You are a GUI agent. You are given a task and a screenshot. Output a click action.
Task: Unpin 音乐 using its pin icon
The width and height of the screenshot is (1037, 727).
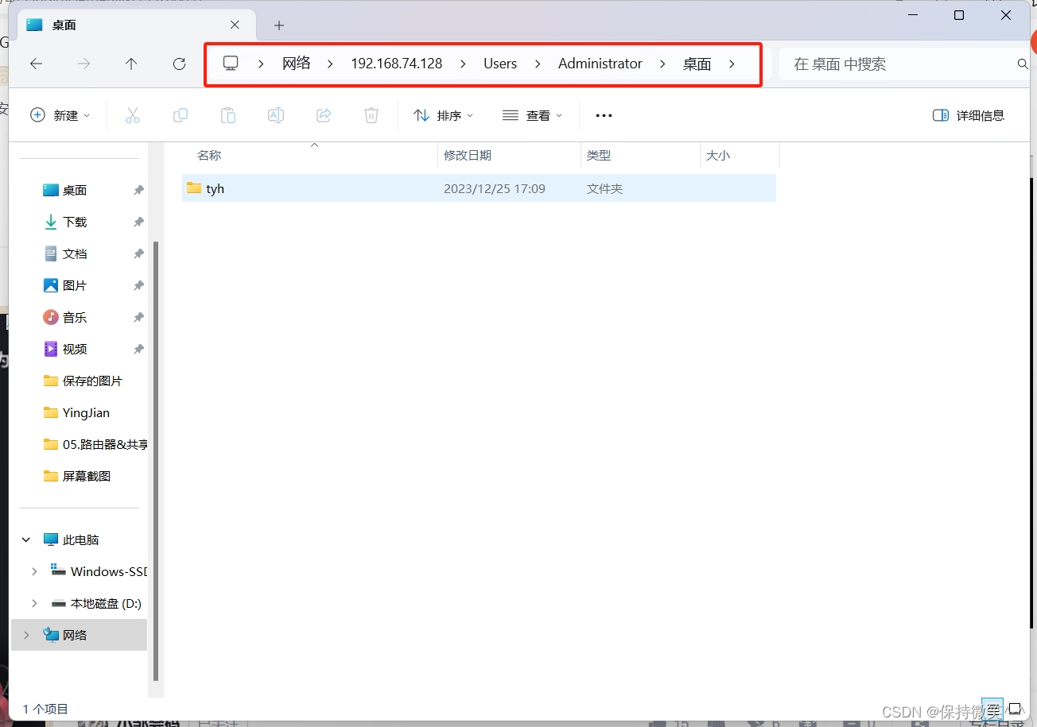[138, 318]
